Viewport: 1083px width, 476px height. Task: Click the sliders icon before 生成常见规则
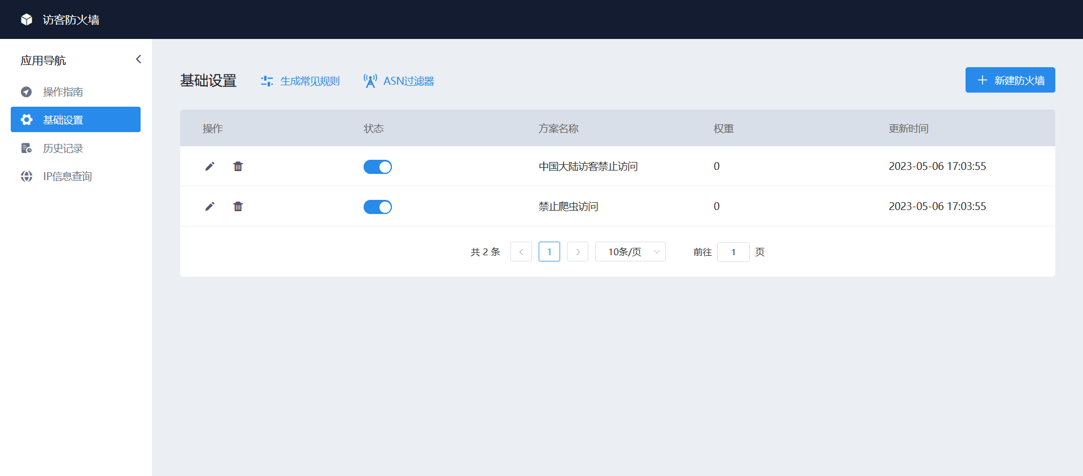(x=267, y=81)
